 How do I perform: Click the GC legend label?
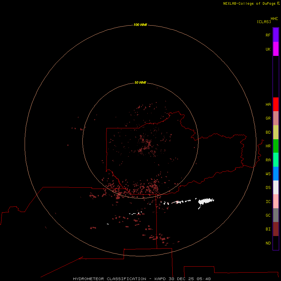click(x=268, y=215)
